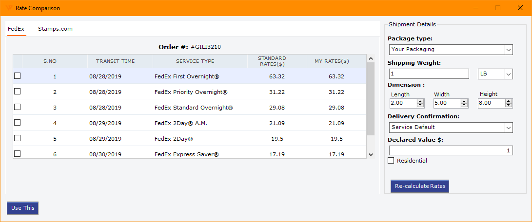
Task: Expand the Delivery Confirmation dropdown
Action: click(x=509, y=128)
